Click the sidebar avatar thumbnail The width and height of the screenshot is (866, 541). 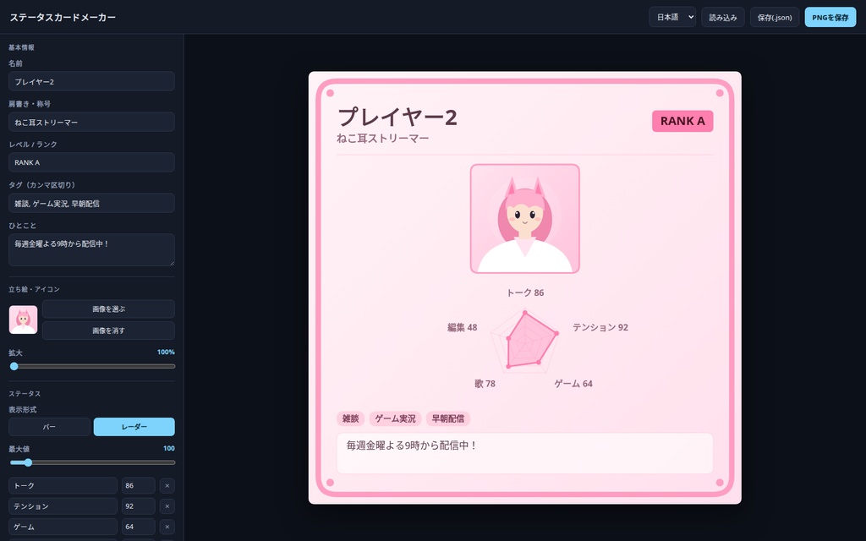point(23,320)
